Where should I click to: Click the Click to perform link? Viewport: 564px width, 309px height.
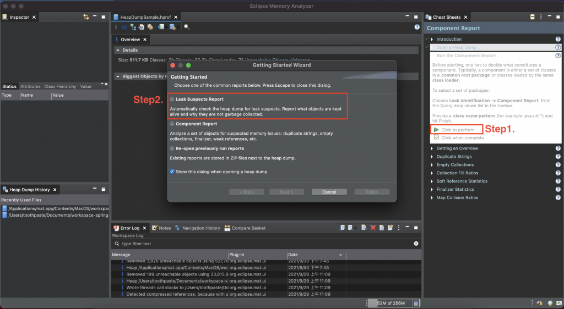(x=458, y=130)
